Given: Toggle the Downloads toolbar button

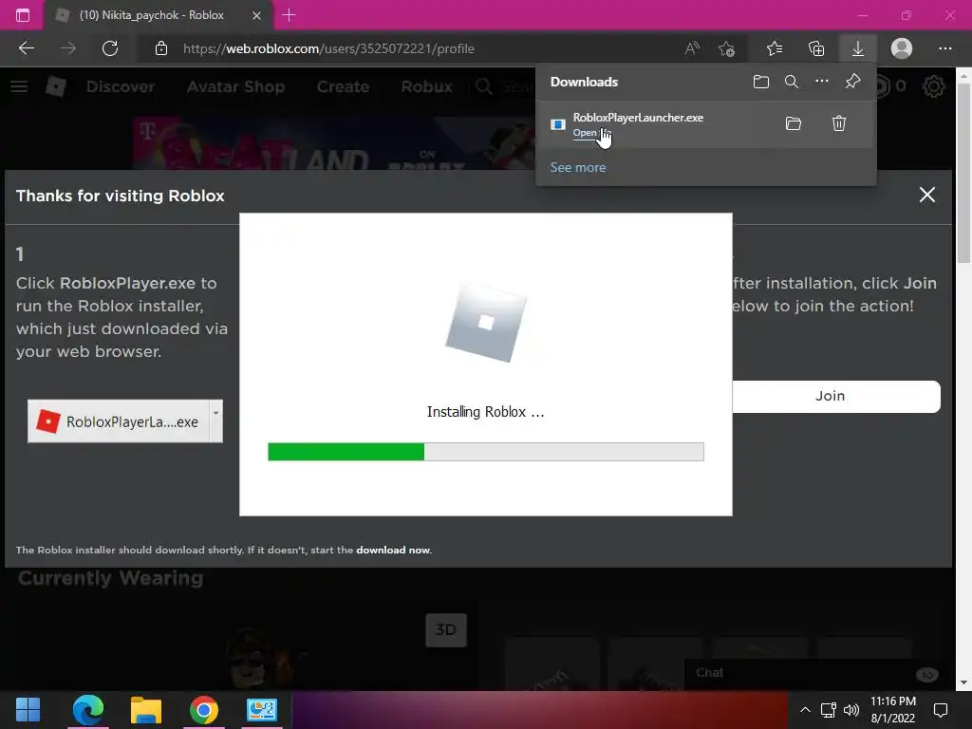Looking at the screenshot, I should coord(858,48).
